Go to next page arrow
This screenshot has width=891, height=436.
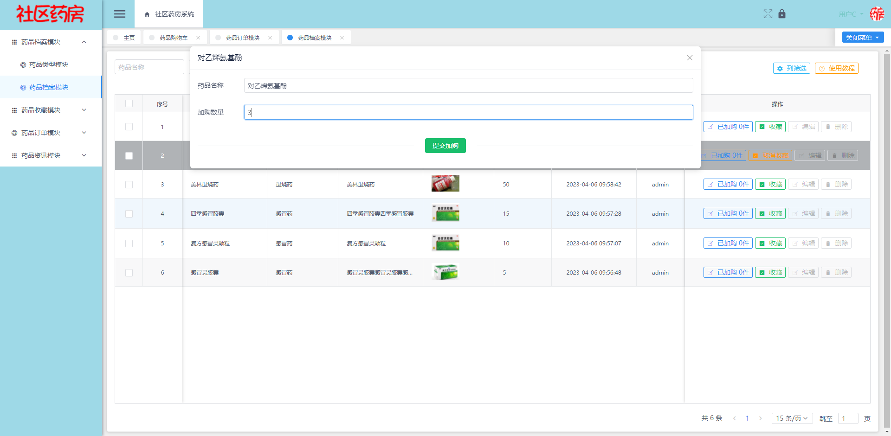point(760,418)
